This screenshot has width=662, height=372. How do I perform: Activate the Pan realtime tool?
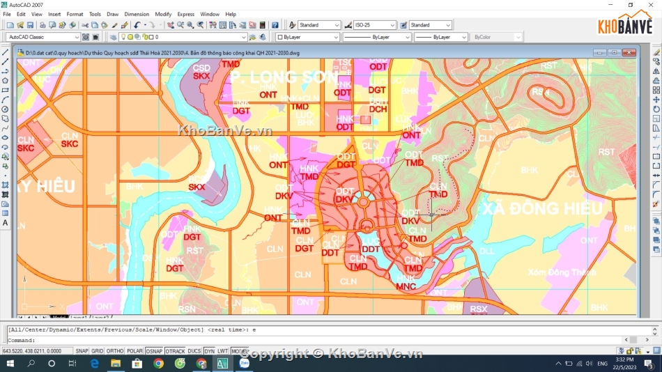click(x=170, y=25)
